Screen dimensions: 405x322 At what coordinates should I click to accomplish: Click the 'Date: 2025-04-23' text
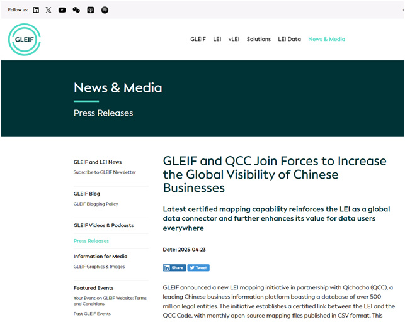(x=184, y=250)
